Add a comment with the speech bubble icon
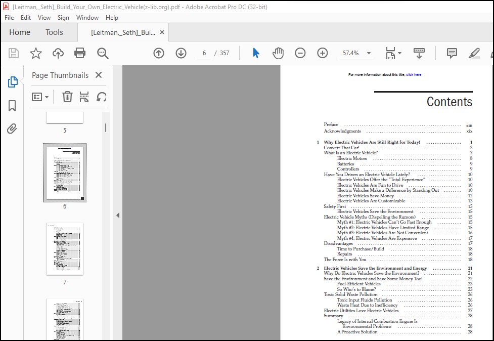Viewport: 494px width, 341px height. pyautogui.click(x=452, y=53)
